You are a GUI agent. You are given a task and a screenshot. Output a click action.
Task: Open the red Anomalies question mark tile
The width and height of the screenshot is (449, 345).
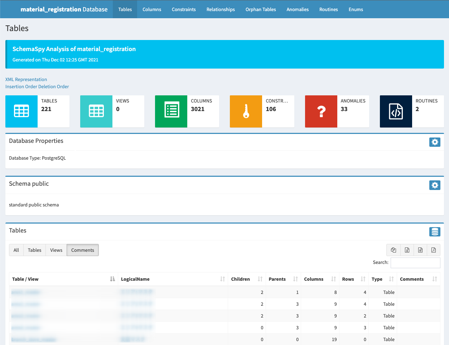point(321,111)
